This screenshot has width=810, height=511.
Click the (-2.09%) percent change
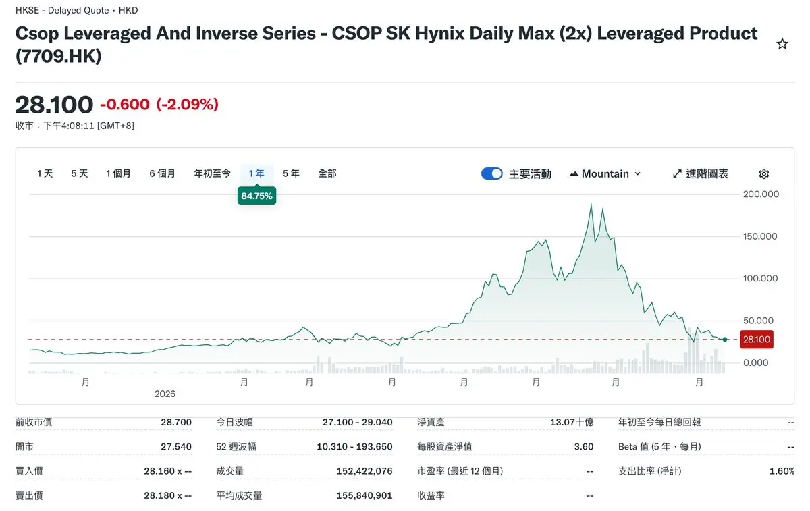pyautogui.click(x=188, y=105)
